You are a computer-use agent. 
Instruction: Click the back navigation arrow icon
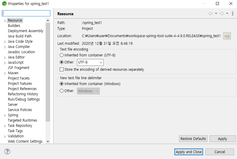pos(211,13)
